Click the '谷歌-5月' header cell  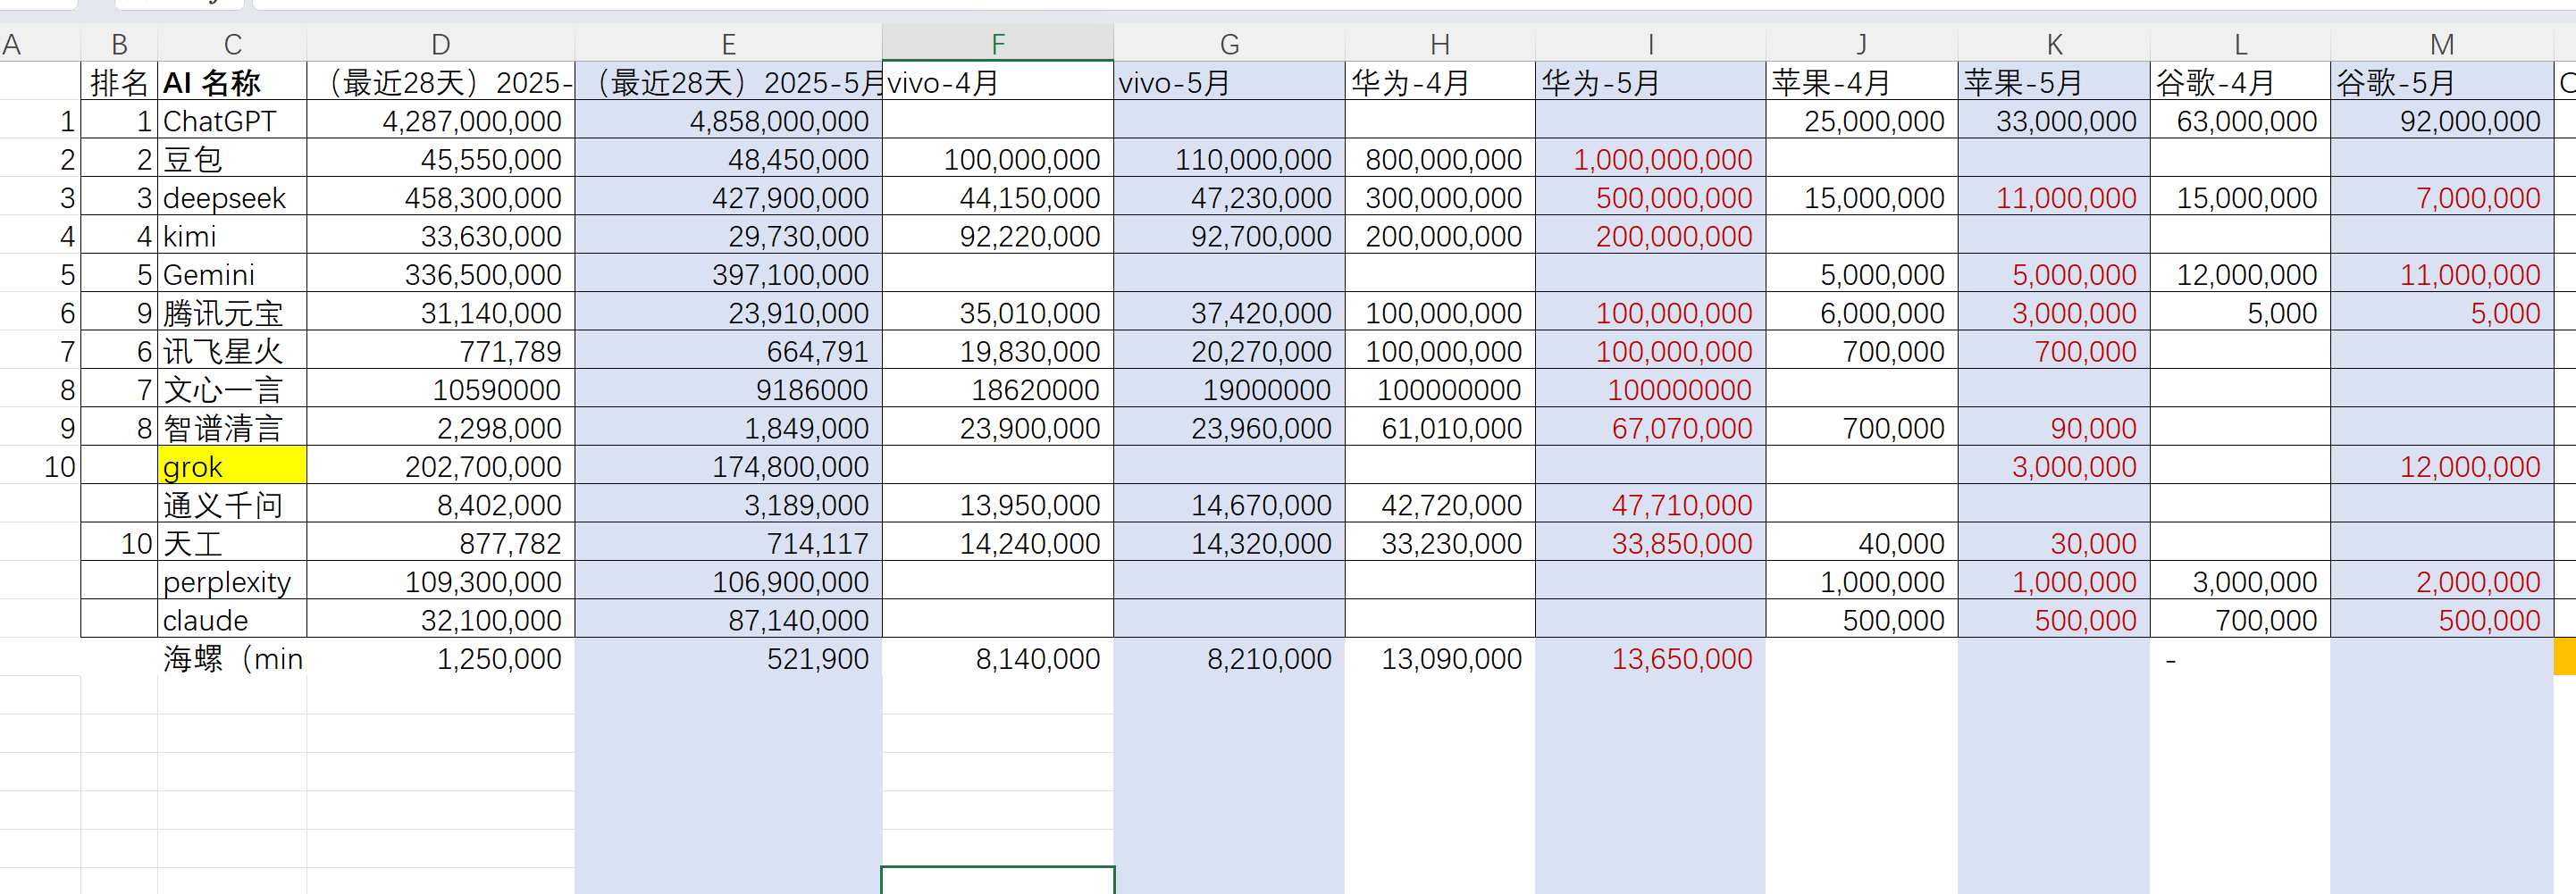[2441, 82]
